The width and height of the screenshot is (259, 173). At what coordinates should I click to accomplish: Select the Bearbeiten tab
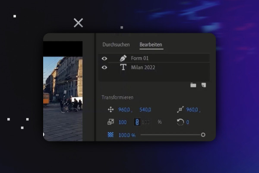151,45
